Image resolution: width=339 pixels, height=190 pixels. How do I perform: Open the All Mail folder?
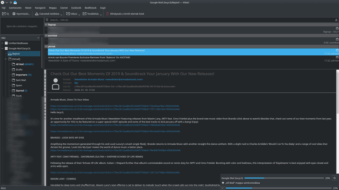pyautogui.click(x=25, y=64)
